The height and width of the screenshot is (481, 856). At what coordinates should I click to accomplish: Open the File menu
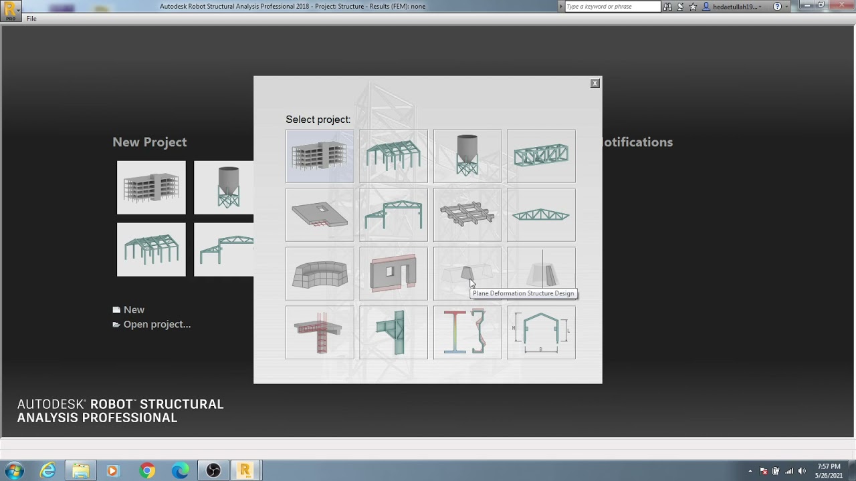[31, 19]
